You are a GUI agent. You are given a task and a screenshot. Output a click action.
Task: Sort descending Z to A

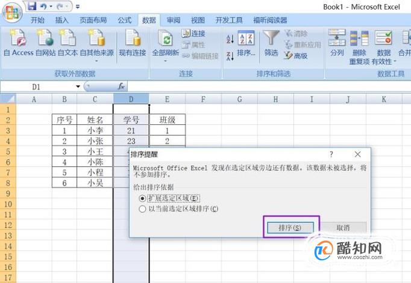coord(230,56)
